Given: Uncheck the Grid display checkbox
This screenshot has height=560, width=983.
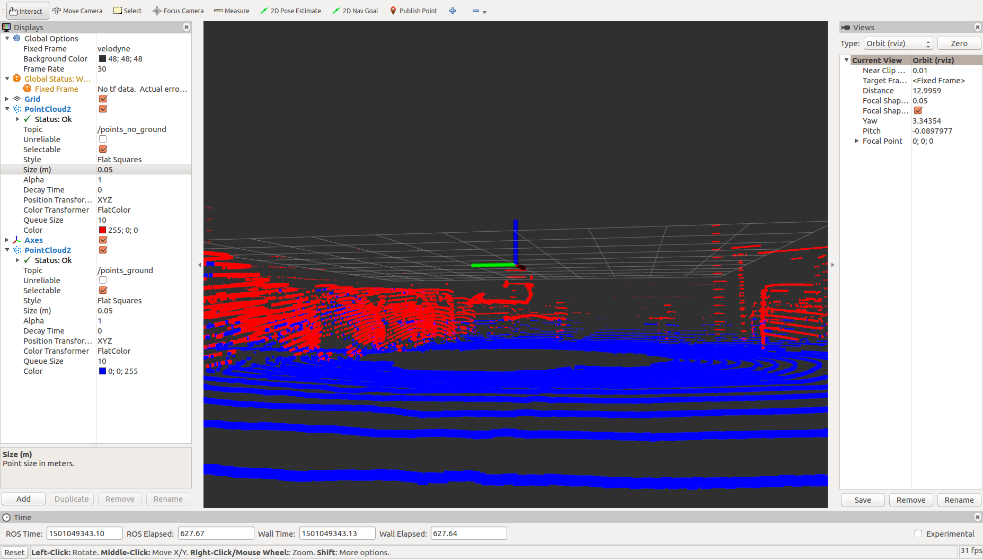Looking at the screenshot, I should 102,99.
